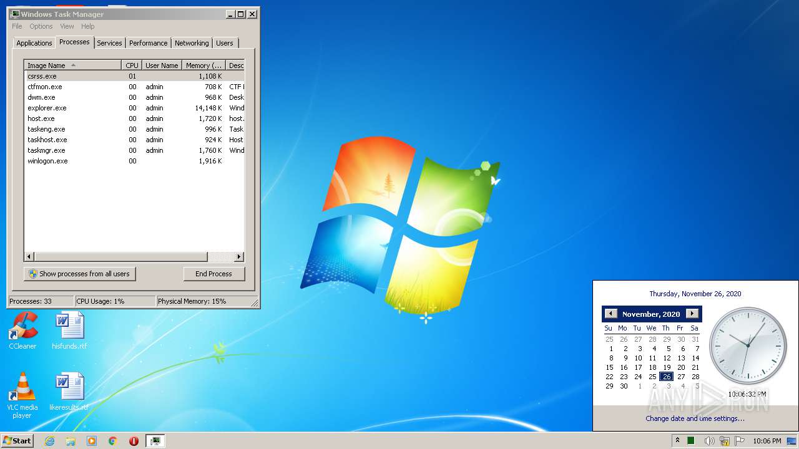Click the Task Manager taskbar button
The width and height of the screenshot is (799, 449).
[x=155, y=441]
